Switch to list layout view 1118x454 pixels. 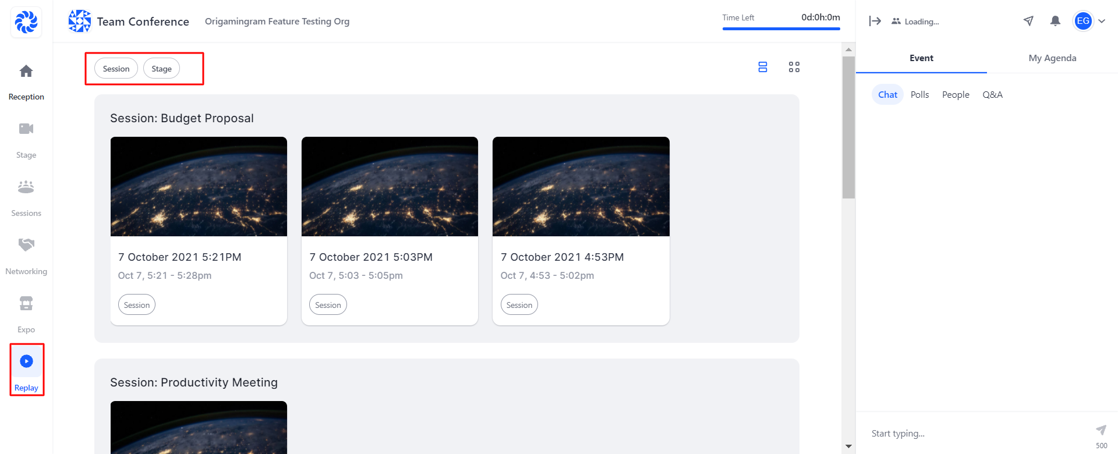click(x=763, y=67)
